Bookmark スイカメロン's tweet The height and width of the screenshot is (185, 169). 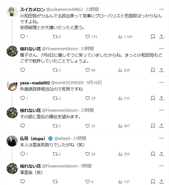coord(153,37)
